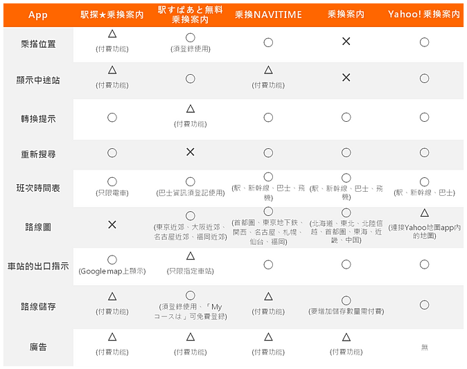Click the Yahoo! circle in the 路線儲存 row
Viewport: 467px width, 369px height.
click(x=424, y=305)
